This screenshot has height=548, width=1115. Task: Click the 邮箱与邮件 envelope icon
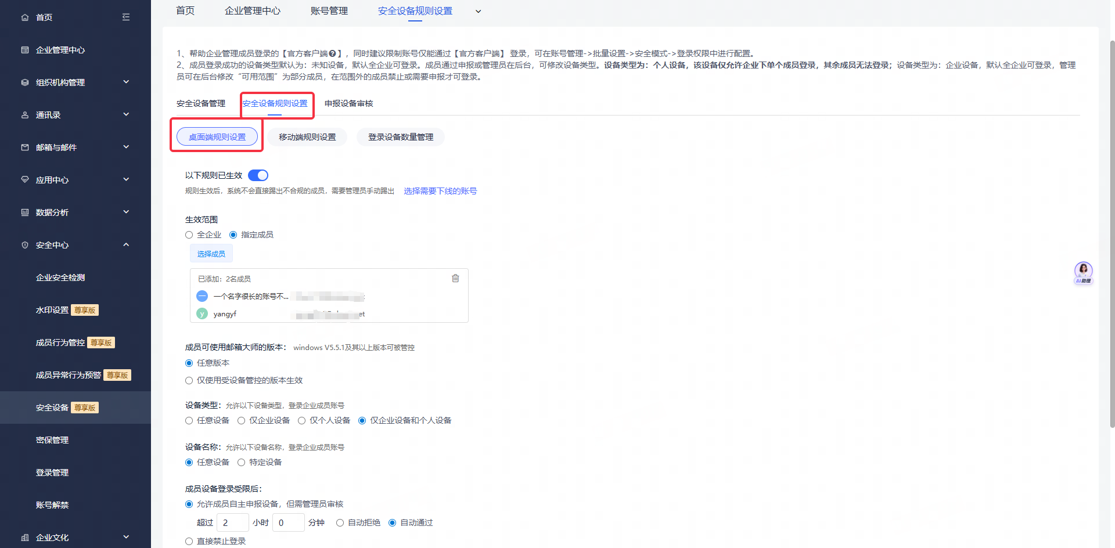click(x=25, y=147)
